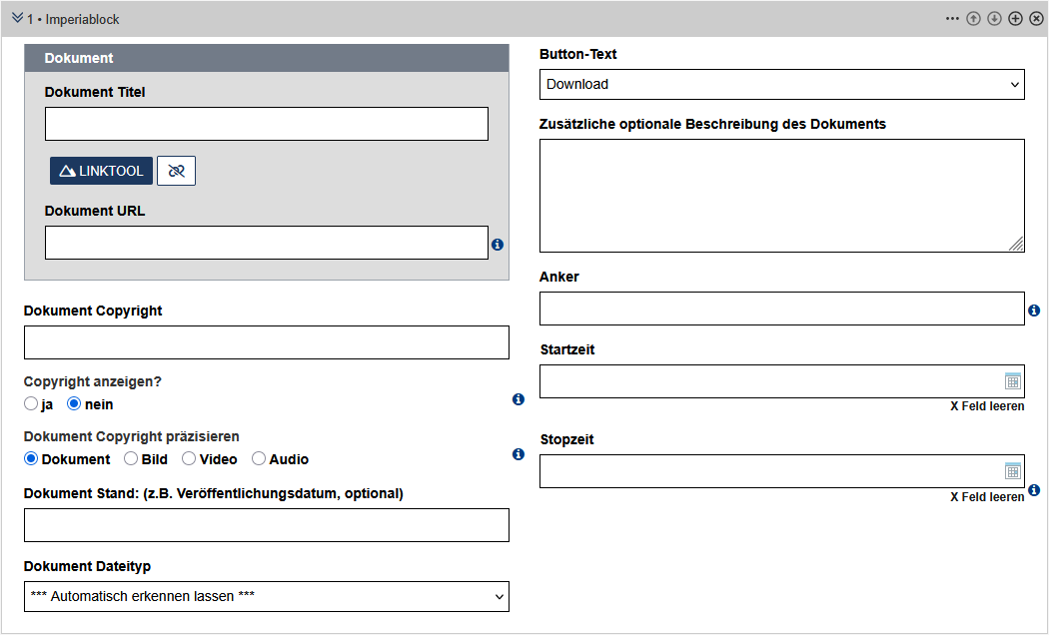Click the unlink icon beside LINKTOOL

click(176, 170)
